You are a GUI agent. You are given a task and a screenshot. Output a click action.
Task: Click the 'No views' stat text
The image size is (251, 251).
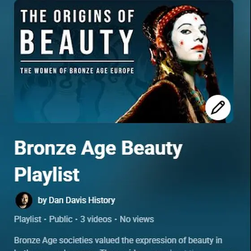coord(137,219)
